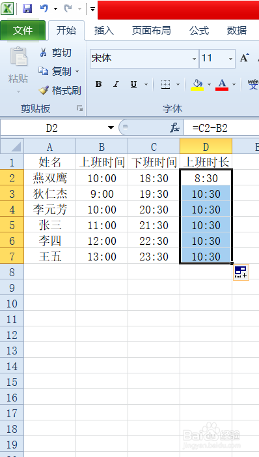Select header cell 下班时间
This screenshot has width=259, height=457.
tap(154, 162)
